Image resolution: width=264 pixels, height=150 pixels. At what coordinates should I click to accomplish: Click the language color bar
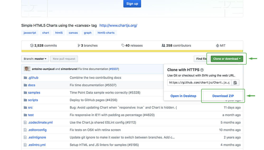[132, 51]
